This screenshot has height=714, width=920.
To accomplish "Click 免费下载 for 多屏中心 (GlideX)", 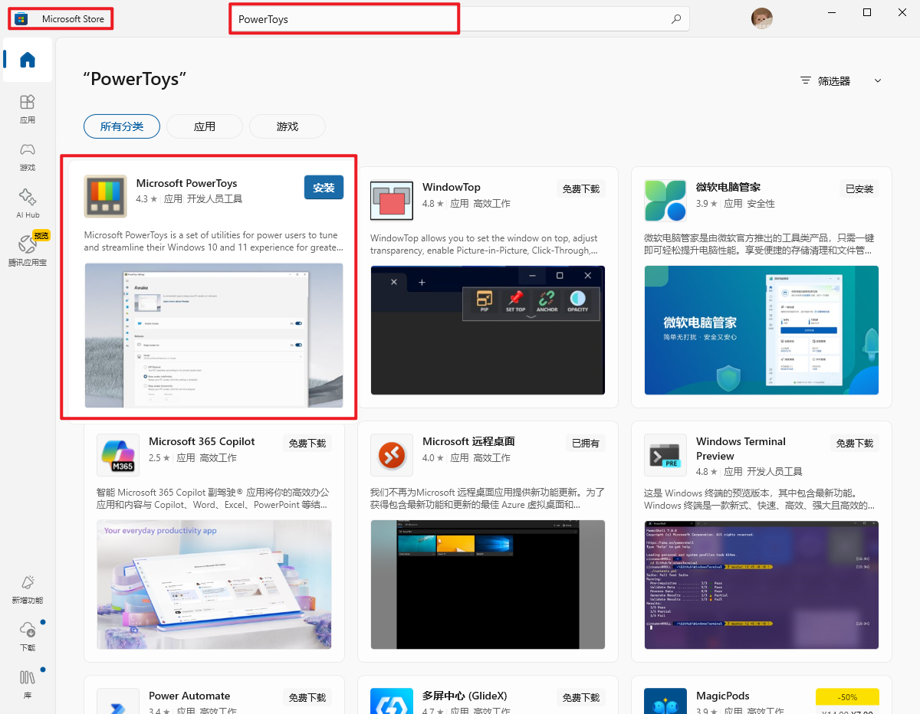I will point(581,697).
